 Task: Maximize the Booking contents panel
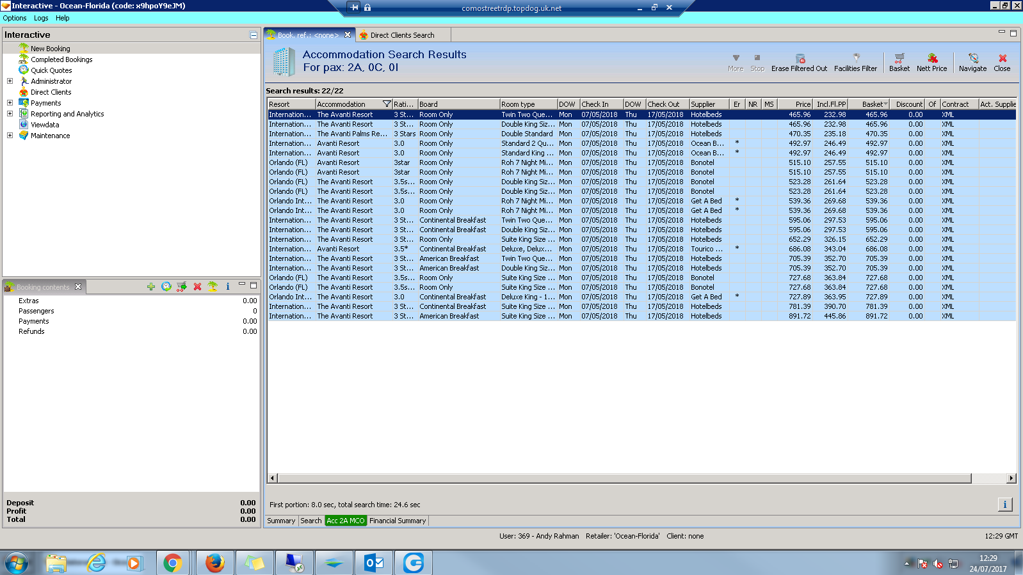[254, 285]
